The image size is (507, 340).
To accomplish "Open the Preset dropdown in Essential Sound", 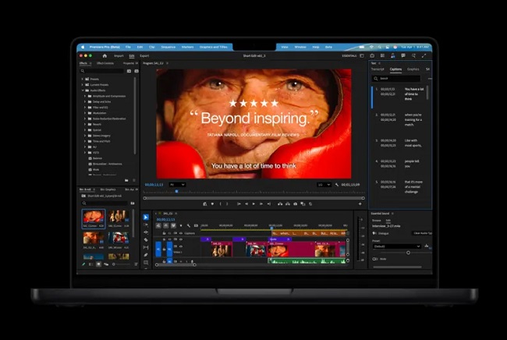I will [x=396, y=246].
